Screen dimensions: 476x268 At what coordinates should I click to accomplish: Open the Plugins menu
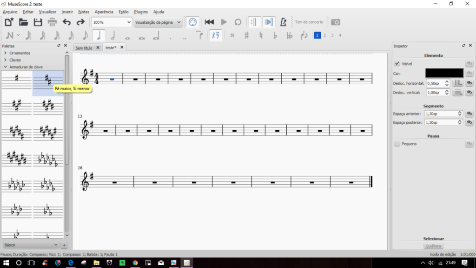click(x=141, y=12)
